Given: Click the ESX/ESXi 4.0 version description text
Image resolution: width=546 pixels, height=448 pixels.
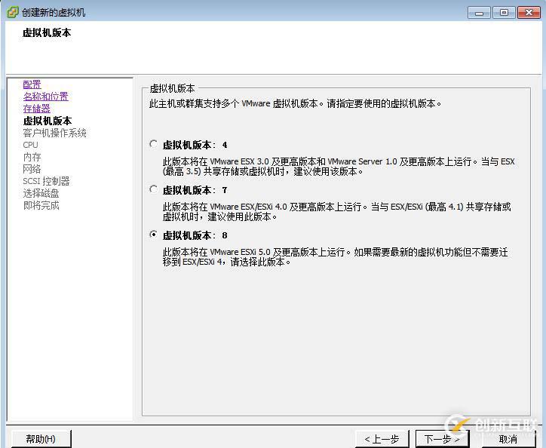Looking at the screenshot, I should point(336,212).
